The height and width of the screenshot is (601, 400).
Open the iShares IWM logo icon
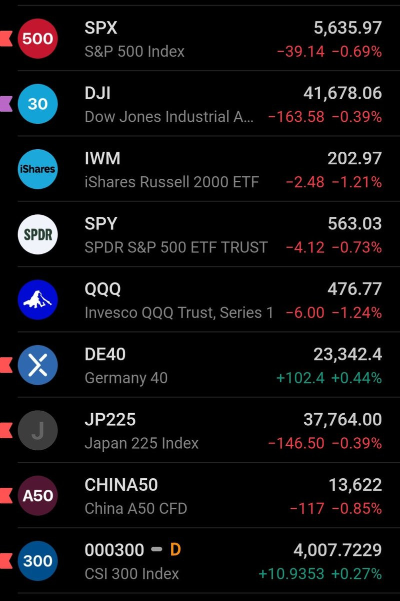(x=37, y=169)
